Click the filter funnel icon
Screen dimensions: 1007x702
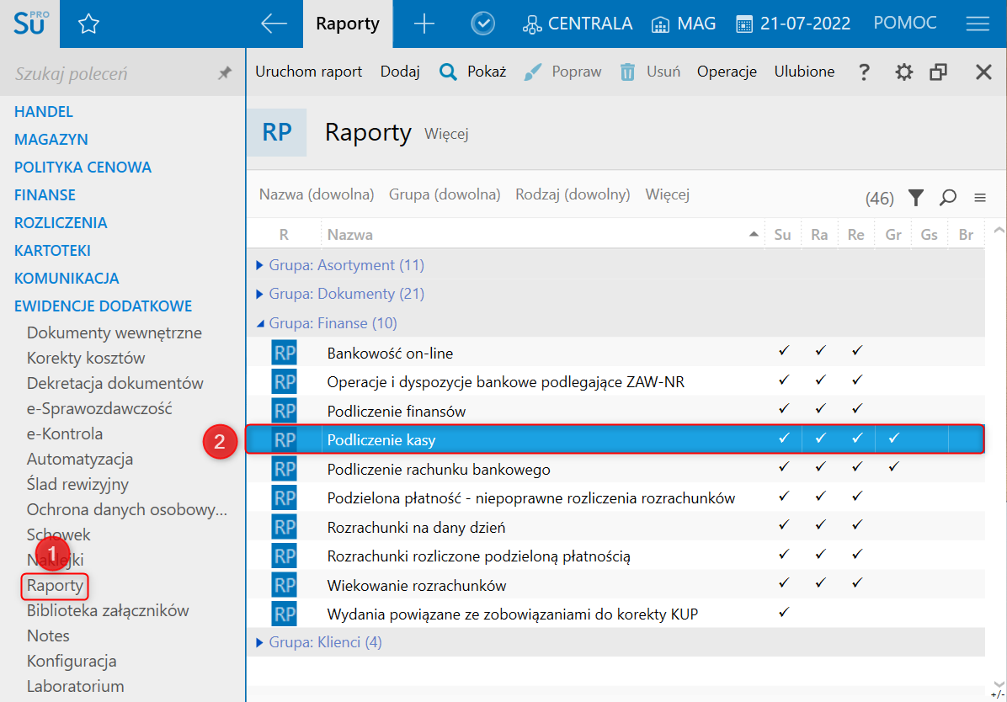[916, 198]
